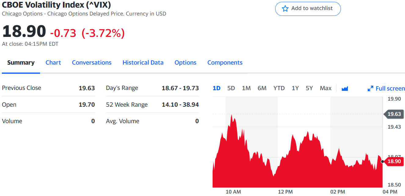Image resolution: width=405 pixels, height=196 pixels.
Task: Click the Open value 19.70
Action: pyautogui.click(x=87, y=105)
